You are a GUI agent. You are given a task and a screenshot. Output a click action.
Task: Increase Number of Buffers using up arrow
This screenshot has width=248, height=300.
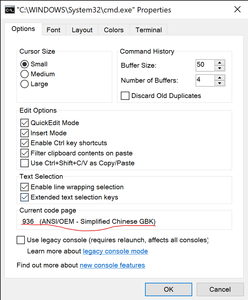coord(220,78)
